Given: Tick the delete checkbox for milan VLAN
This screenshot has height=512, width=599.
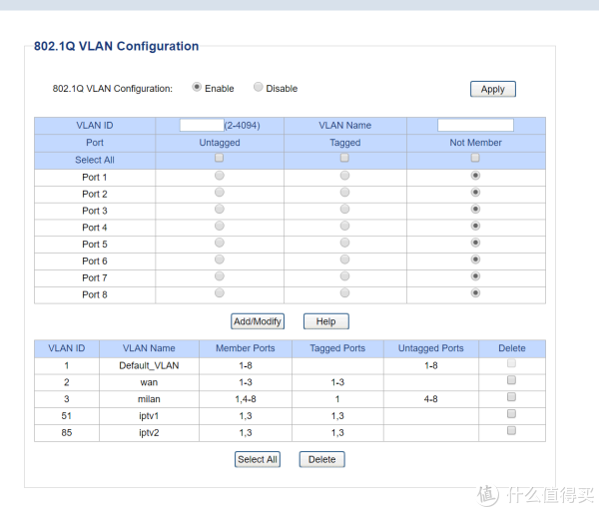Looking at the screenshot, I should 511,397.
